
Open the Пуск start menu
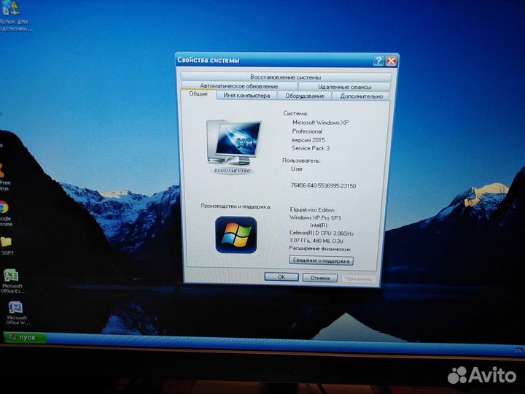(x=25, y=337)
